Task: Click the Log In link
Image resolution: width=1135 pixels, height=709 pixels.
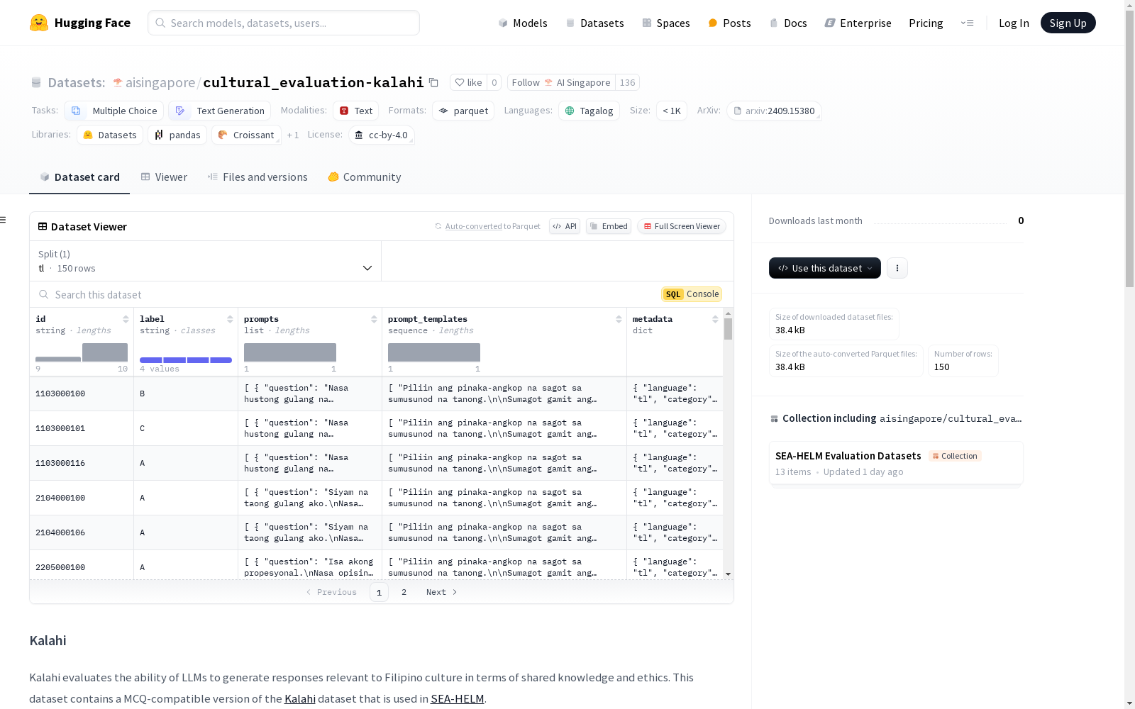Action: pos(1014,23)
